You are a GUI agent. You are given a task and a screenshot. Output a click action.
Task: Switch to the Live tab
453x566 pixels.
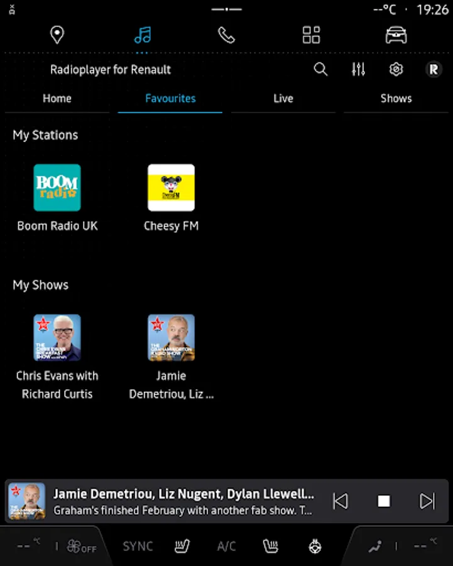(283, 99)
